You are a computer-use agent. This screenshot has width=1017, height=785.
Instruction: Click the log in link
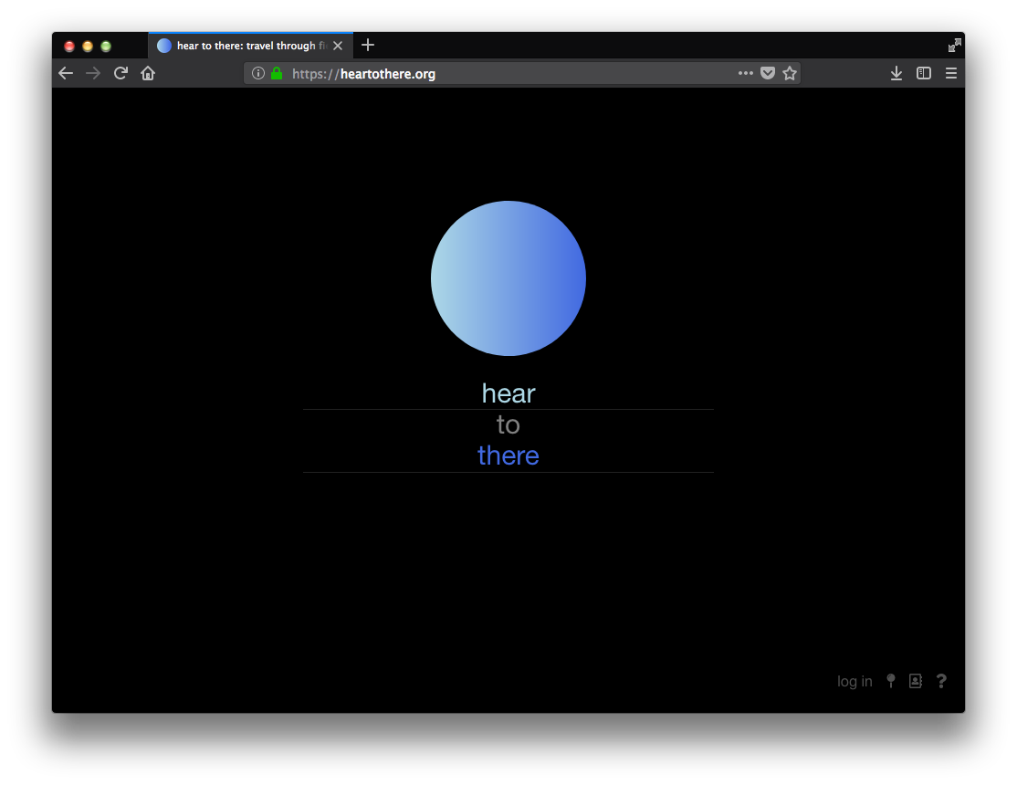(x=854, y=682)
